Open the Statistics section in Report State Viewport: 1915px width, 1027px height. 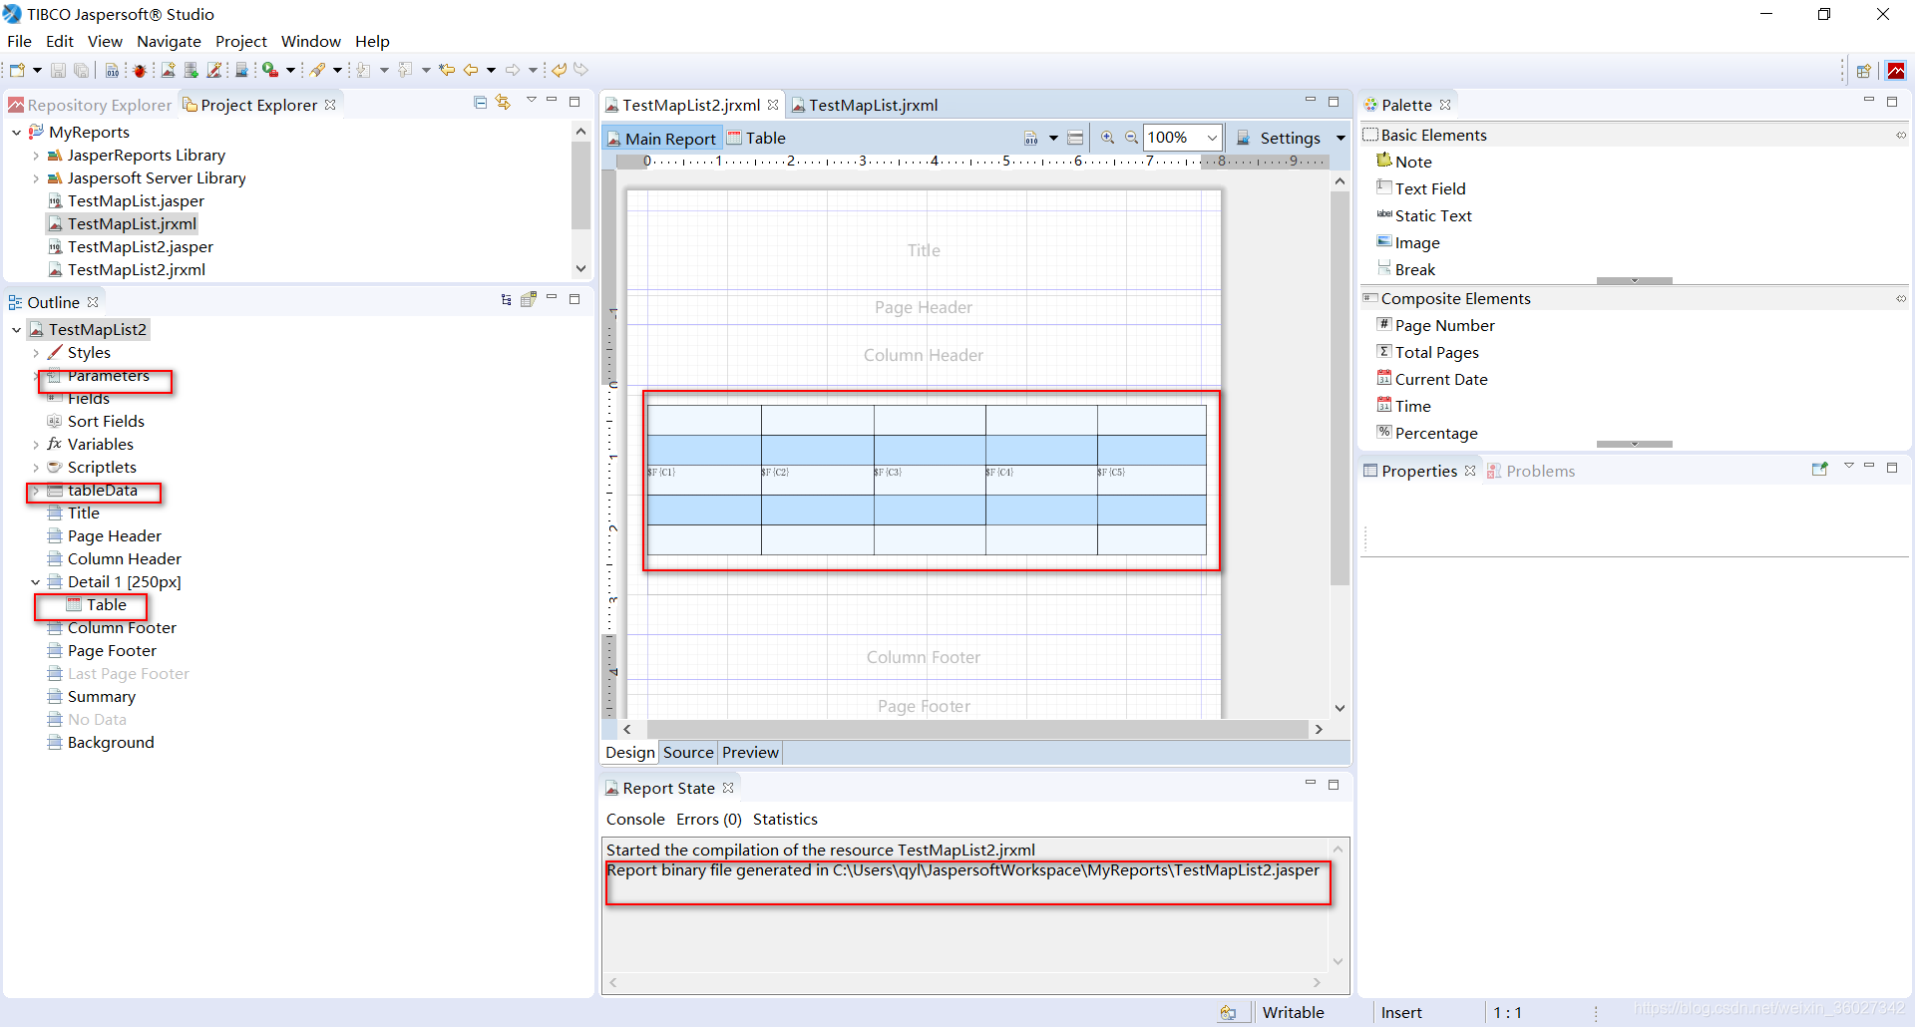[x=785, y=819]
